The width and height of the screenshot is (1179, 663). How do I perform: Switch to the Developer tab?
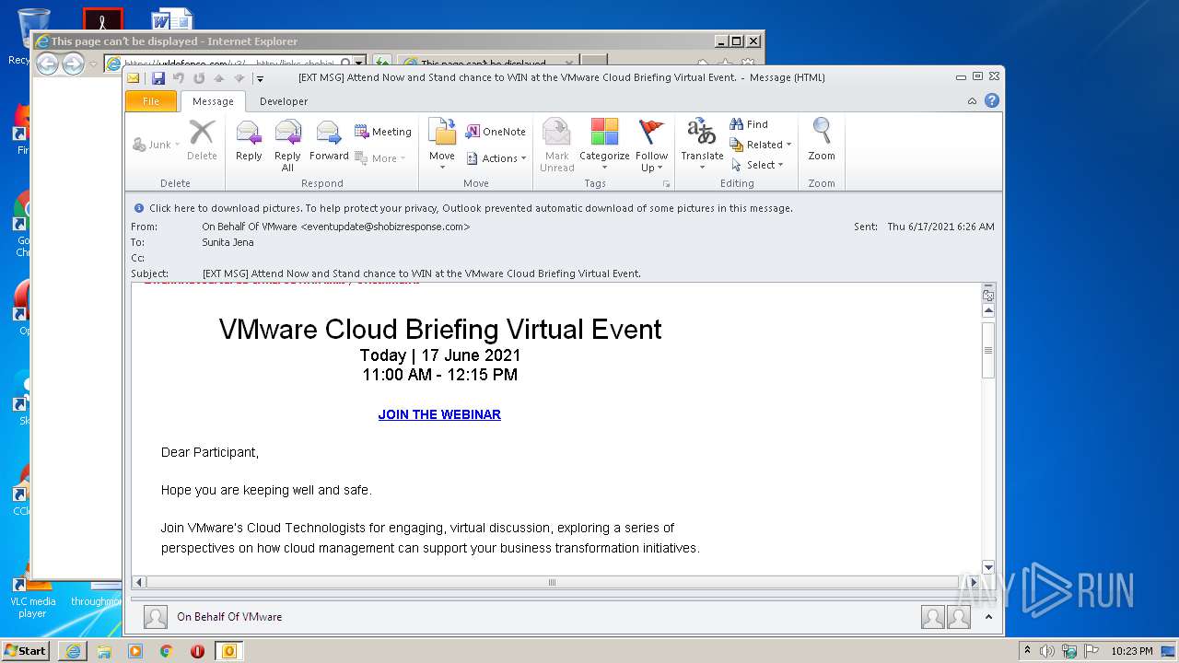click(x=284, y=101)
